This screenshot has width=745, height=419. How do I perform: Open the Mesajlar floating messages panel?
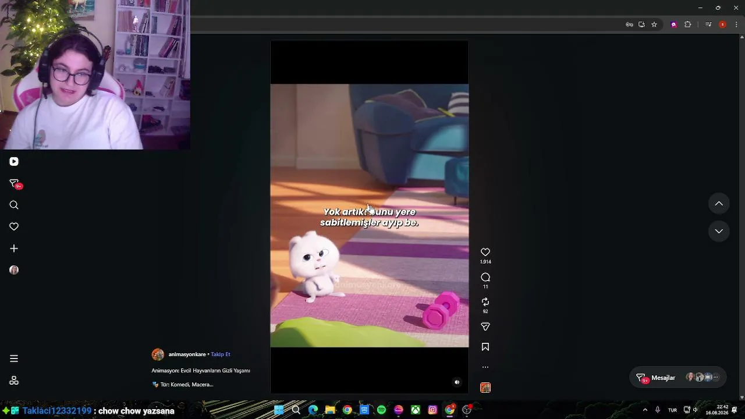tap(678, 378)
